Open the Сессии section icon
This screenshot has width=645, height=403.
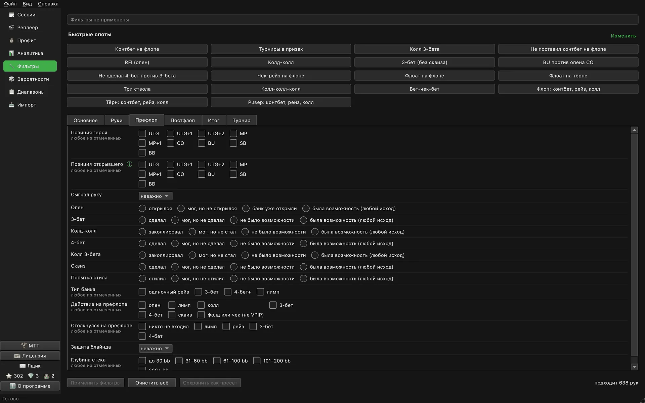pos(11,15)
